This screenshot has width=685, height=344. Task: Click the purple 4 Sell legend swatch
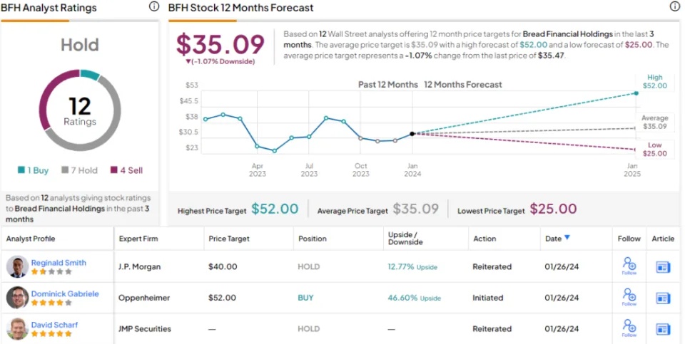pyautogui.click(x=113, y=170)
